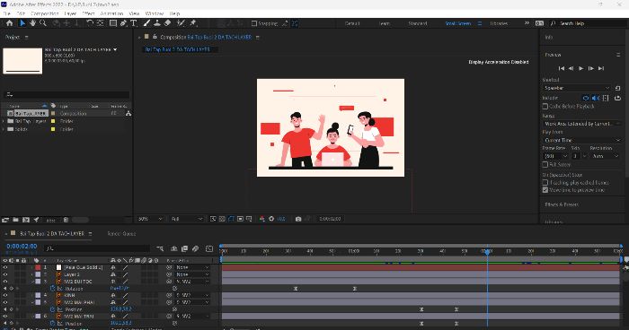Open Play From Current Time dropdown
Image resolution: width=629 pixels, height=330 pixels.
[x=582, y=140]
